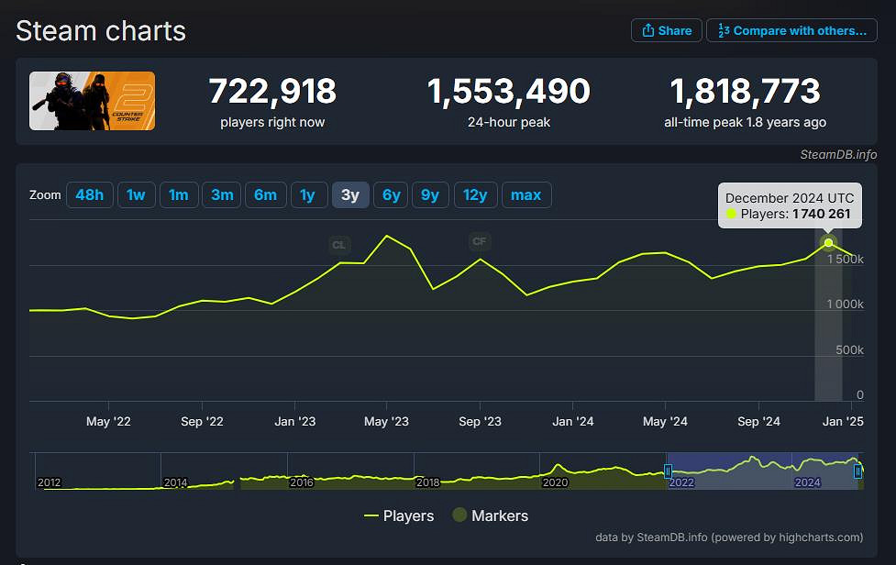The image size is (896, 565).
Task: Hide the Players series via its legend entry
Action: pyautogui.click(x=399, y=515)
